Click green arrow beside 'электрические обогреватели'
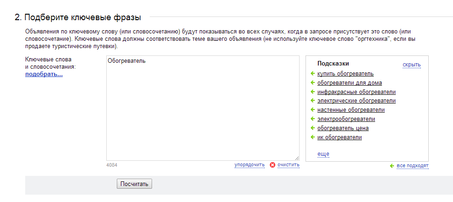 (312, 101)
